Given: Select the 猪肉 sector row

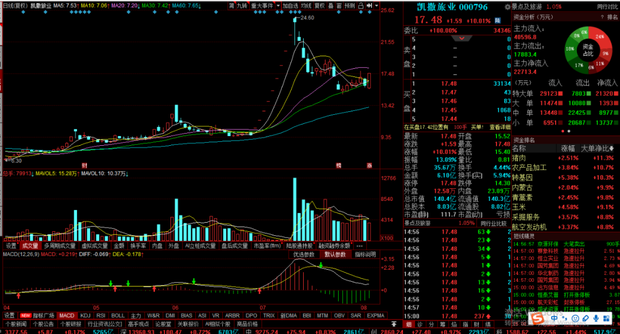Looking at the screenshot, I should click(566, 158).
